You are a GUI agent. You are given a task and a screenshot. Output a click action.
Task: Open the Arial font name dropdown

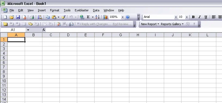click(x=176, y=17)
